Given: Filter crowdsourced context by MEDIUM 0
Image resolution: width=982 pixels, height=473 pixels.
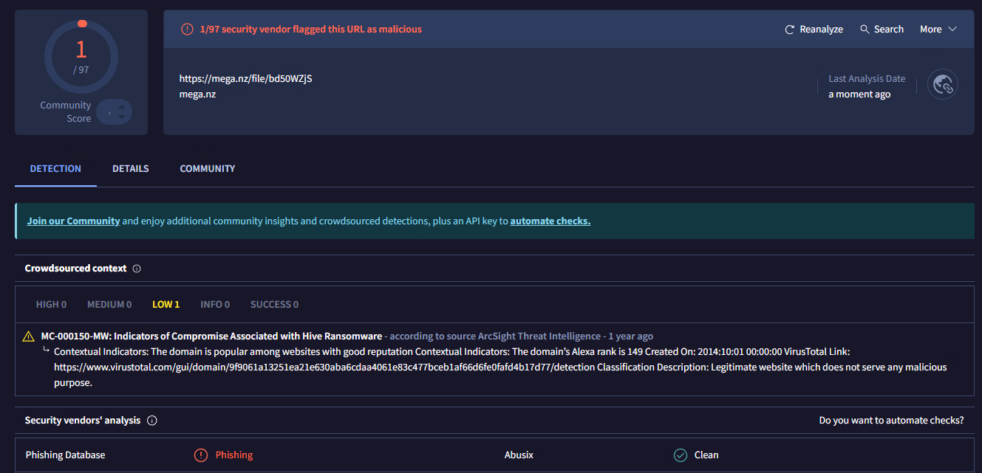Looking at the screenshot, I should coord(109,305).
